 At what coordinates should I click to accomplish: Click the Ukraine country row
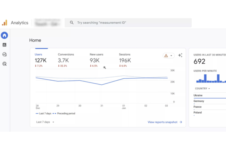pos(210,96)
